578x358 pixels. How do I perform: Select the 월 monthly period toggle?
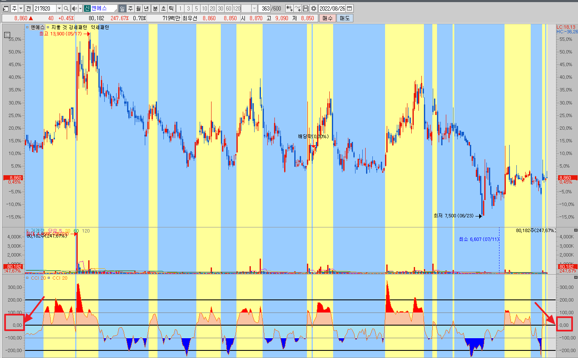tap(138, 8)
